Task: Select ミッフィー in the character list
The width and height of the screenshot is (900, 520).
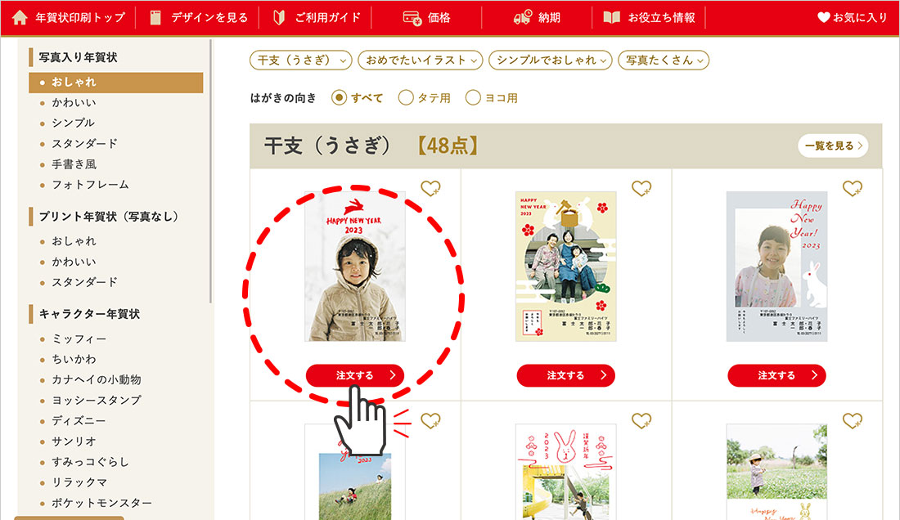Action: coord(79,338)
